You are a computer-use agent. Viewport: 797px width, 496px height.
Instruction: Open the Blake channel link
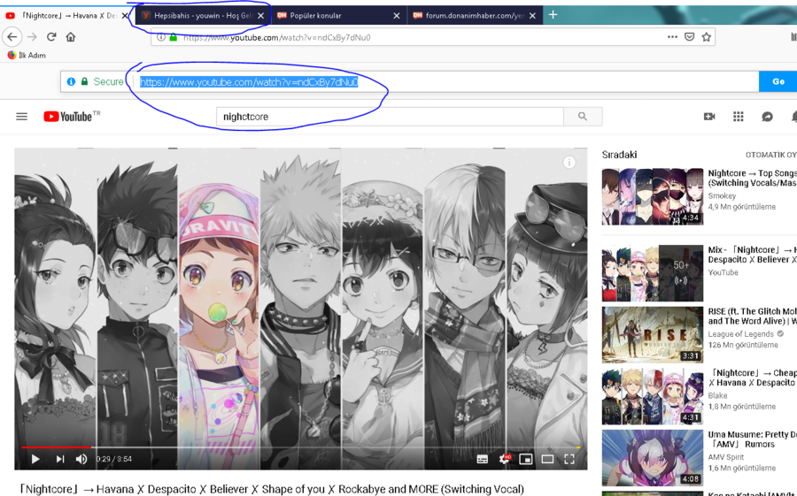click(717, 395)
